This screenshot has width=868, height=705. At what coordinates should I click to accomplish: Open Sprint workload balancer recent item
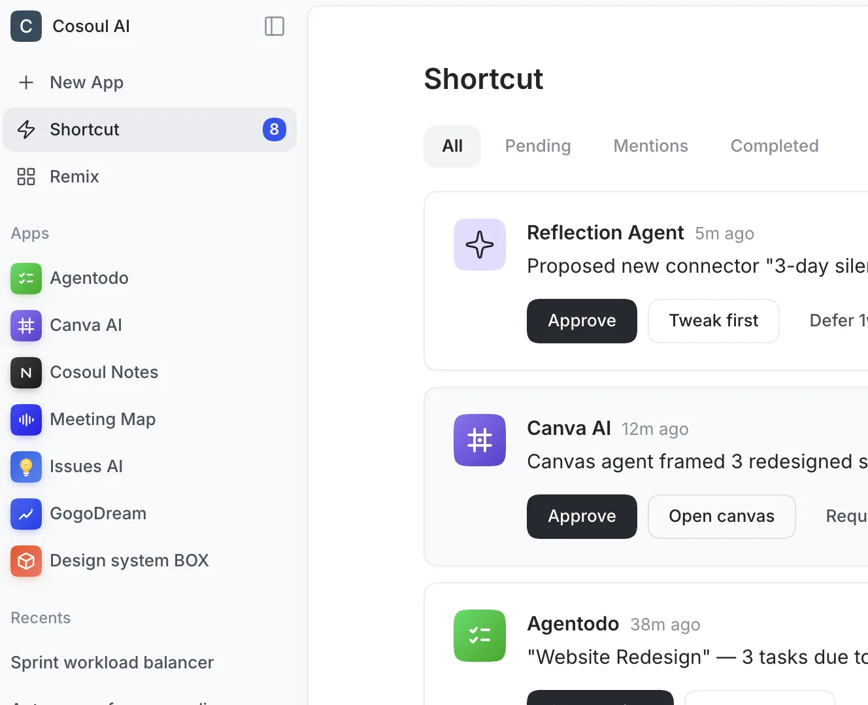112,662
